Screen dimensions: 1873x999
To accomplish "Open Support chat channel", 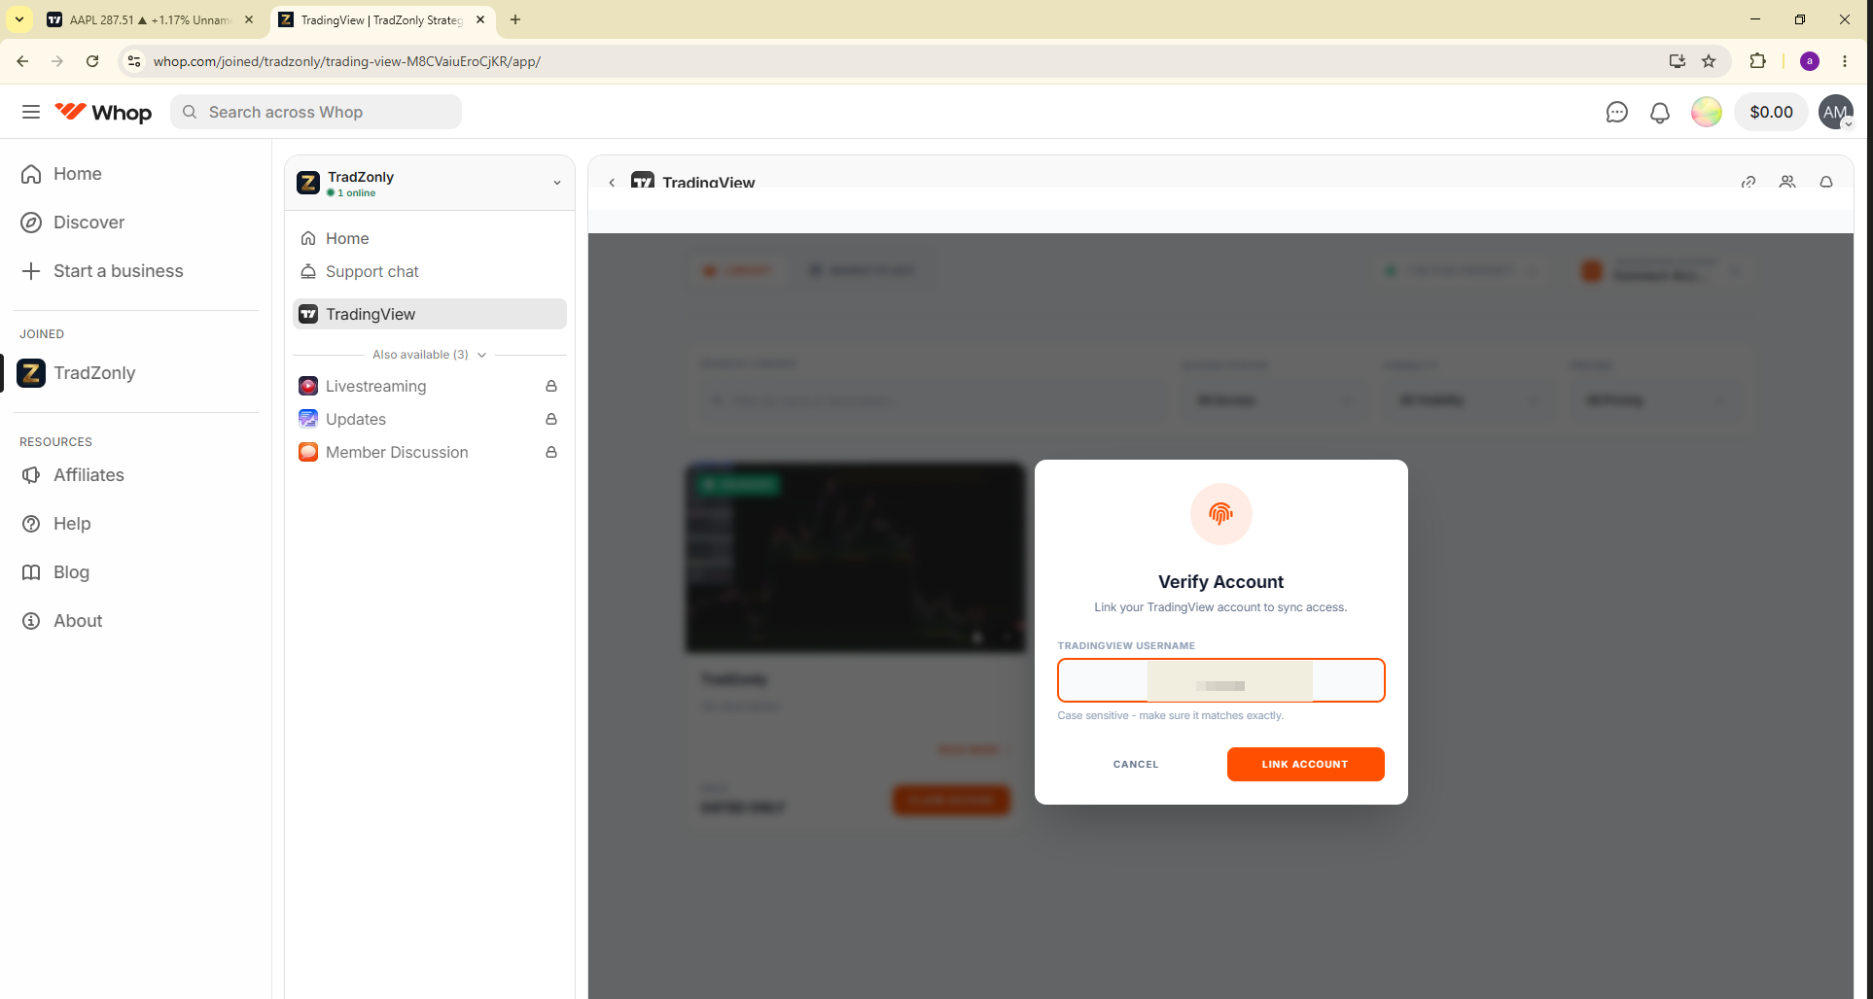I will point(429,271).
